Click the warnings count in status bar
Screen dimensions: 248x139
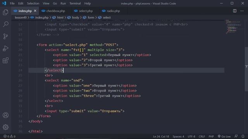[13, 136]
